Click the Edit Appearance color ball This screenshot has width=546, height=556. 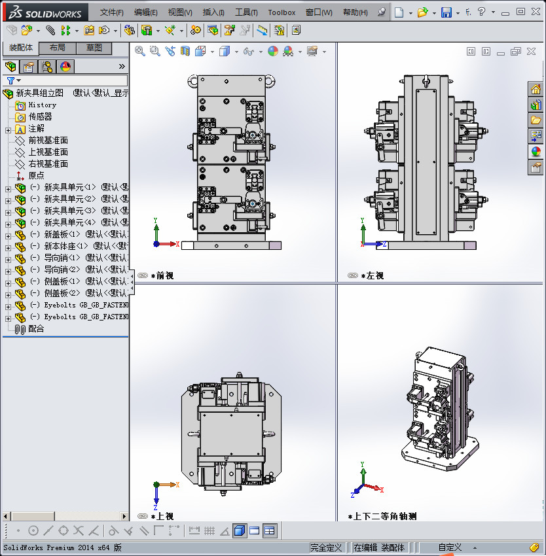click(x=272, y=52)
